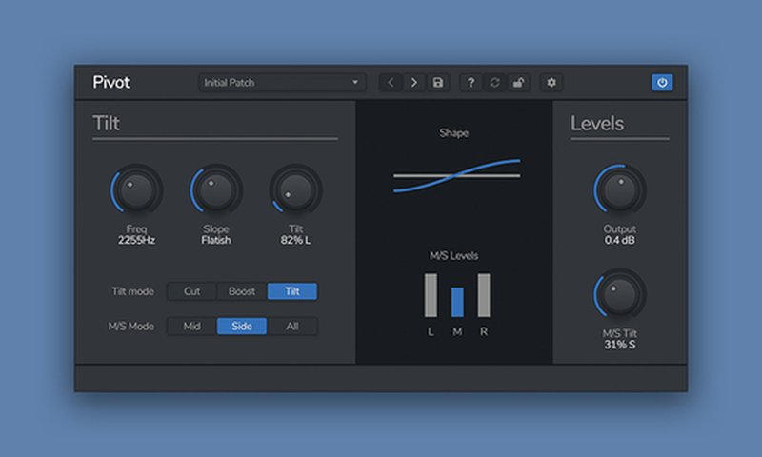Set M/S Mode to Side
Viewport: 762px width, 457px height.
242,327
